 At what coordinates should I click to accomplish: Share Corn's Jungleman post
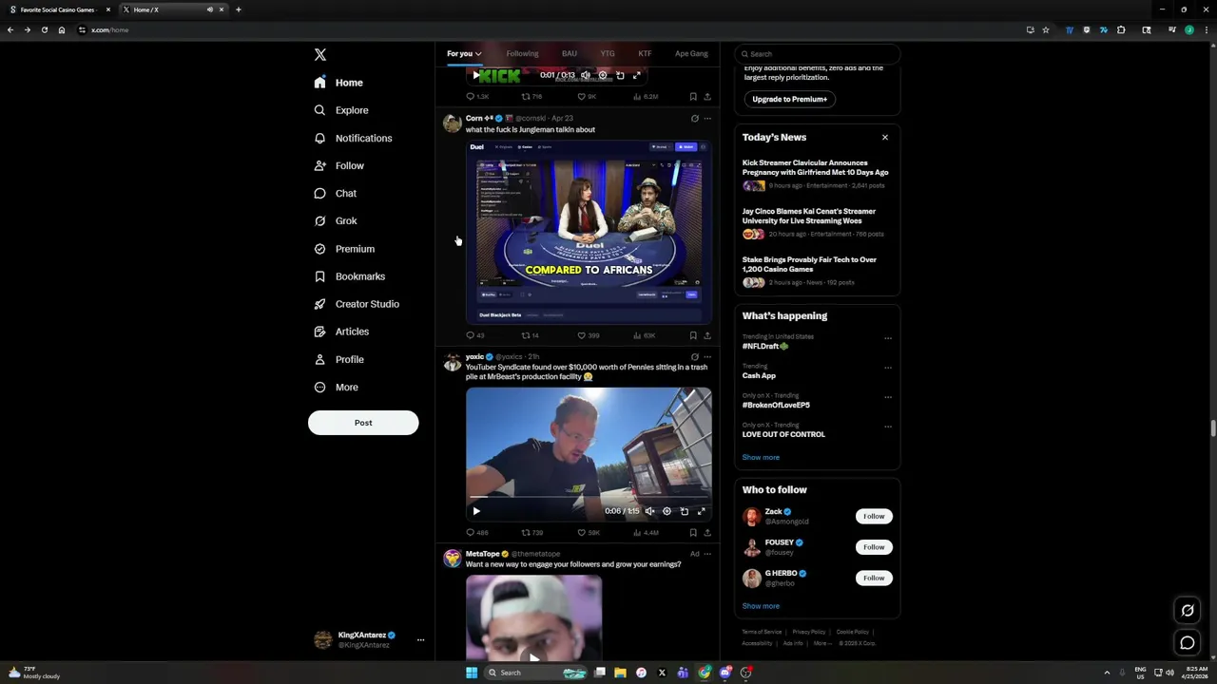click(x=706, y=335)
